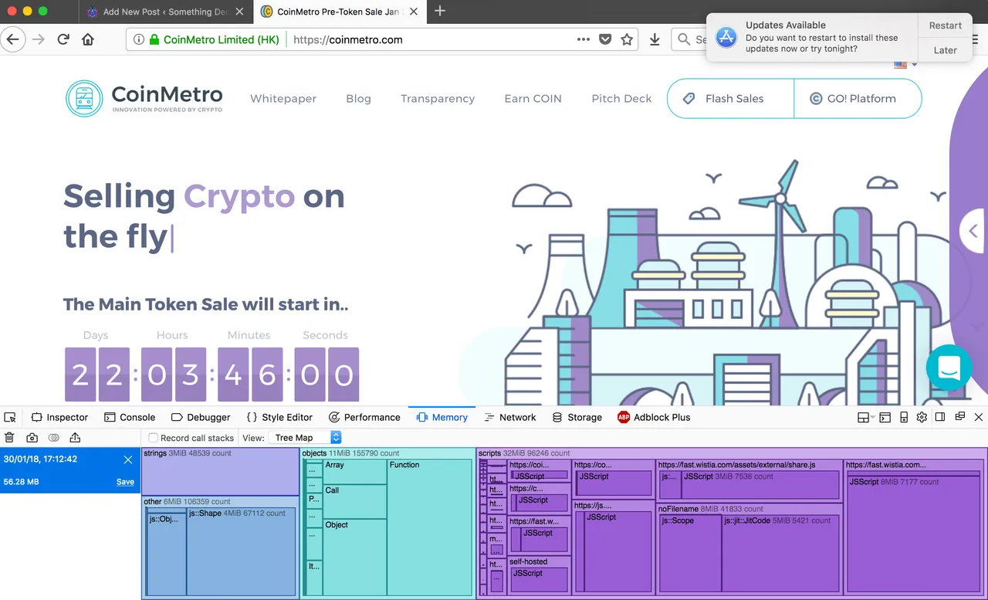
Task: Open the frame selection dropdown icon
Action: 866,417
